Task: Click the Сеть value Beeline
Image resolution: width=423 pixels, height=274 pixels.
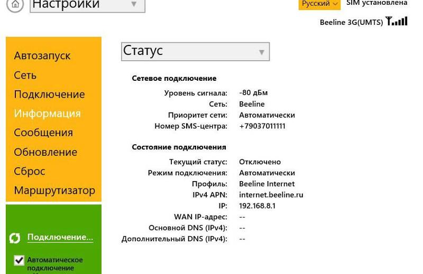Action: pyautogui.click(x=252, y=104)
